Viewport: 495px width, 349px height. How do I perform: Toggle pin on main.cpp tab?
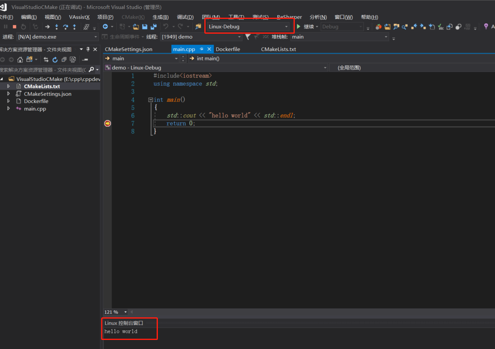(201, 49)
